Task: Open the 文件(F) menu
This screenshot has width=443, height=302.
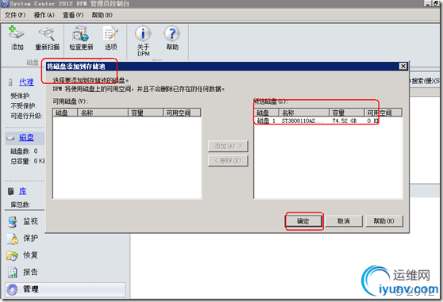Action: point(15,15)
